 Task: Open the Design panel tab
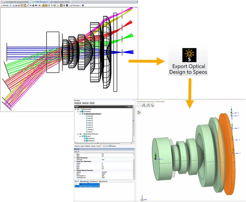(x=113, y=146)
